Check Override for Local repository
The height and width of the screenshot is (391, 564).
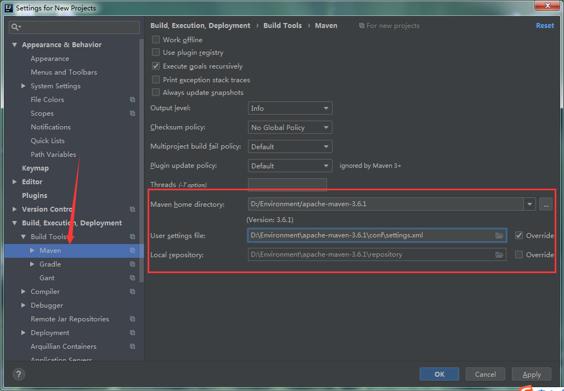[519, 254]
